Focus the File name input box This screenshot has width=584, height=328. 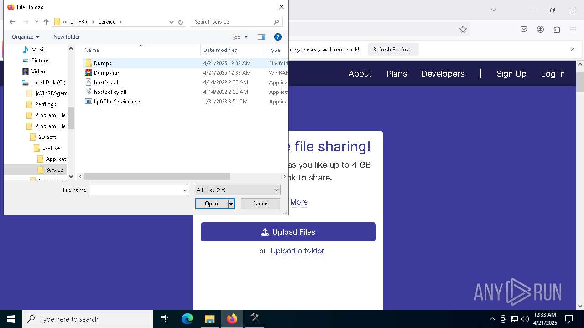pyautogui.click(x=136, y=190)
